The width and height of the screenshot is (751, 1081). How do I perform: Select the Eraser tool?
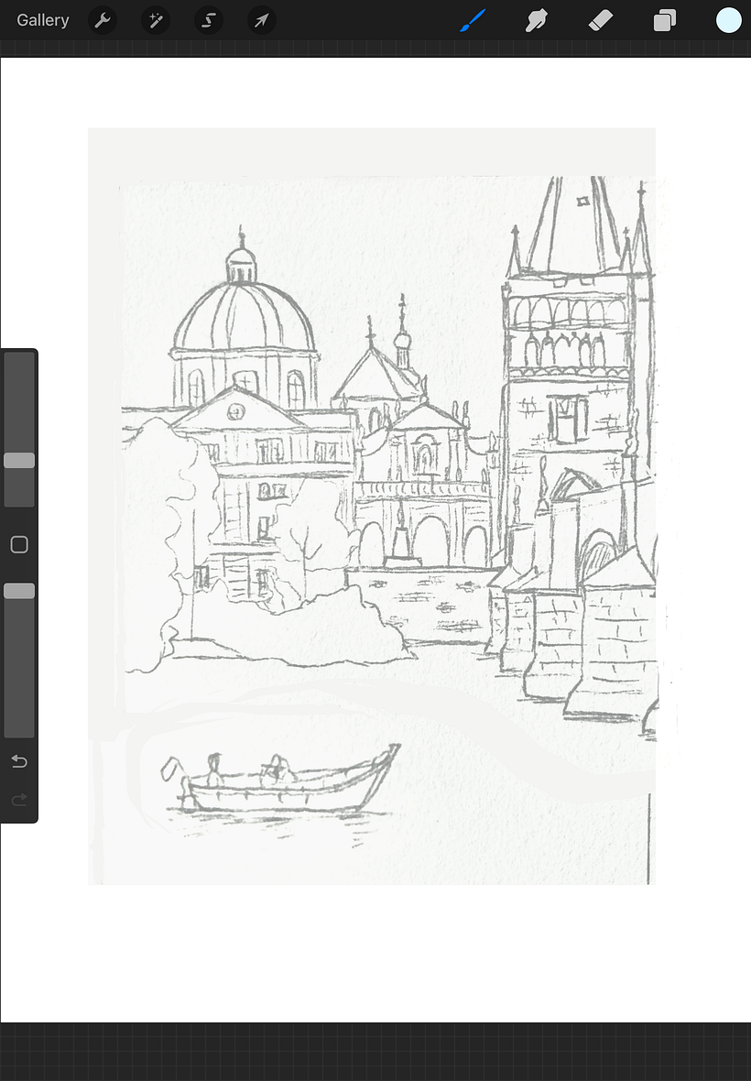[600, 20]
